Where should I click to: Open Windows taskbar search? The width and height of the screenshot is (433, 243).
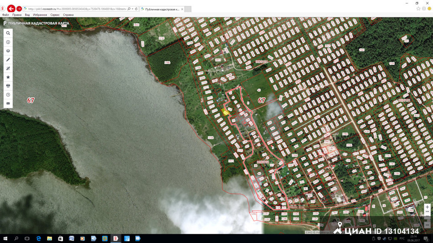coord(16,239)
